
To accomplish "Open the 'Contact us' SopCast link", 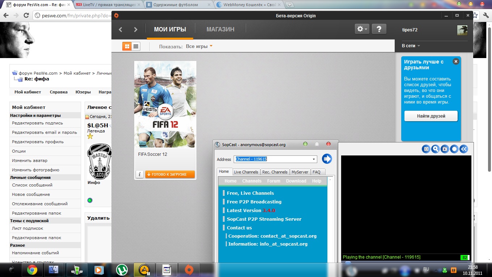I will click(239, 228).
